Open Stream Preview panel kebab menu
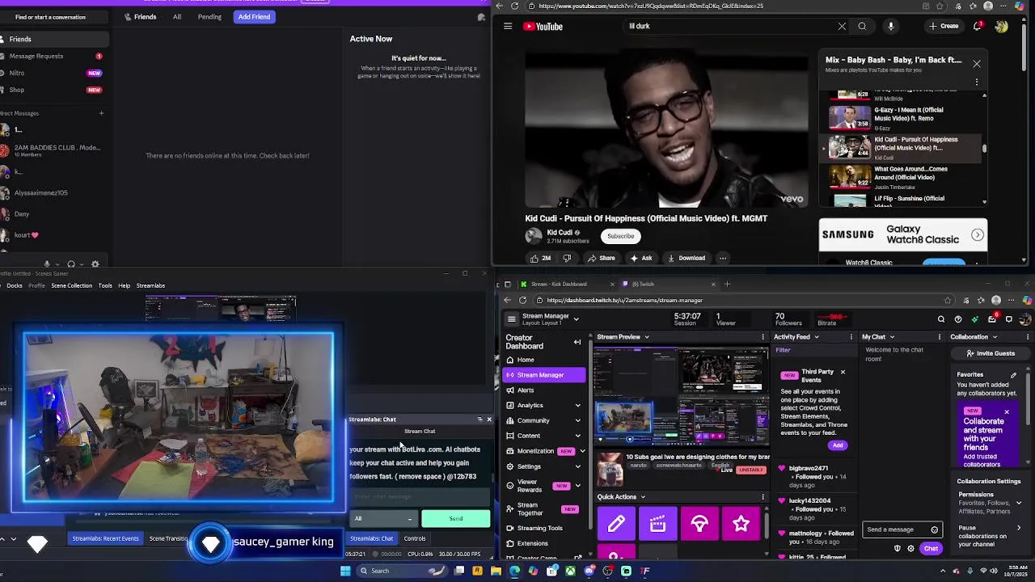1035x582 pixels. coord(763,337)
